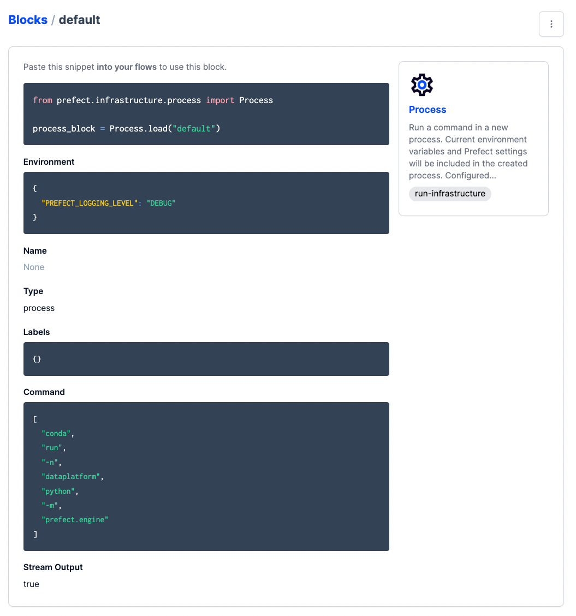This screenshot has height=616, width=576.
Task: Click the Environment JSON code block
Action: pyautogui.click(x=206, y=202)
